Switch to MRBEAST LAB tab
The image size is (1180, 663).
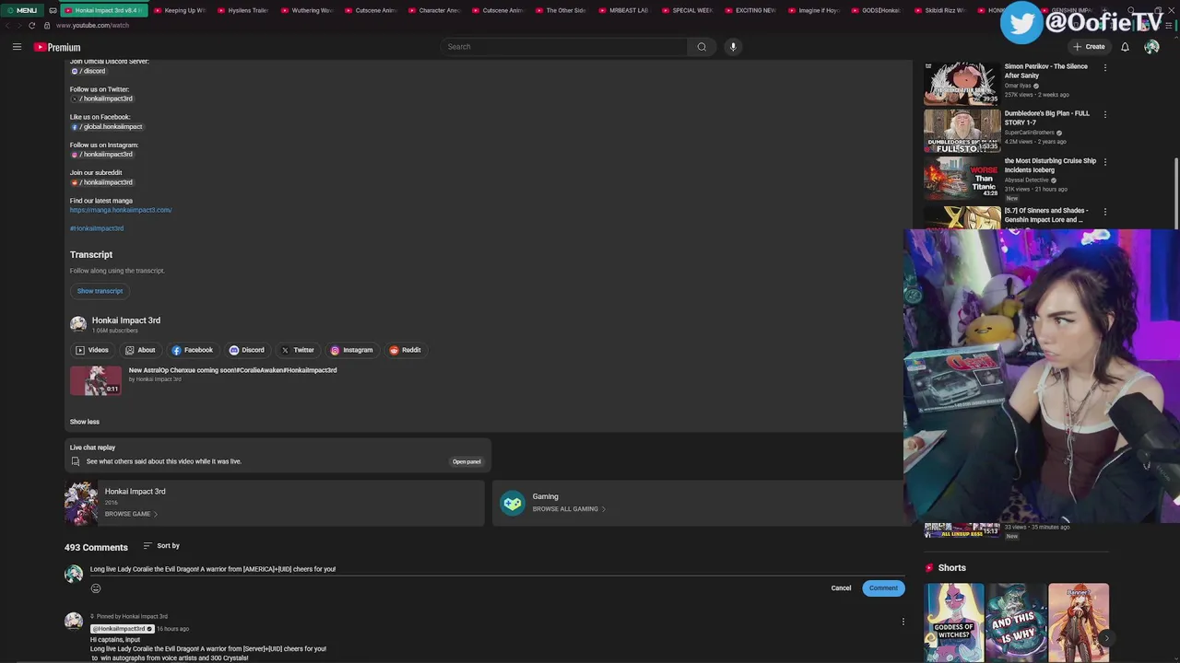click(623, 10)
